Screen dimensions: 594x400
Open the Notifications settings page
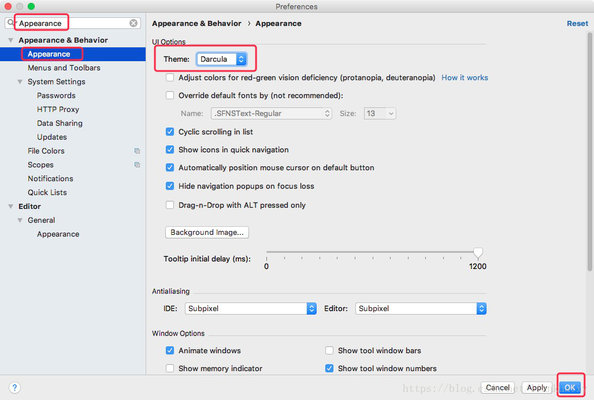[50, 178]
